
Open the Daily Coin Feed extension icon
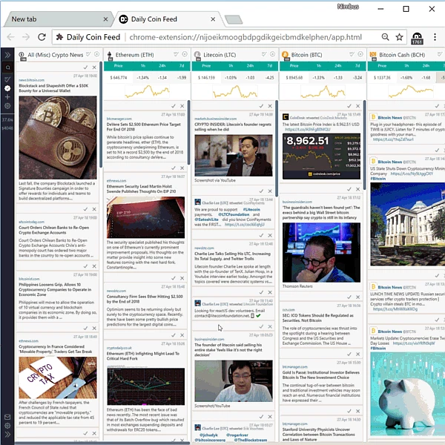tap(417, 38)
